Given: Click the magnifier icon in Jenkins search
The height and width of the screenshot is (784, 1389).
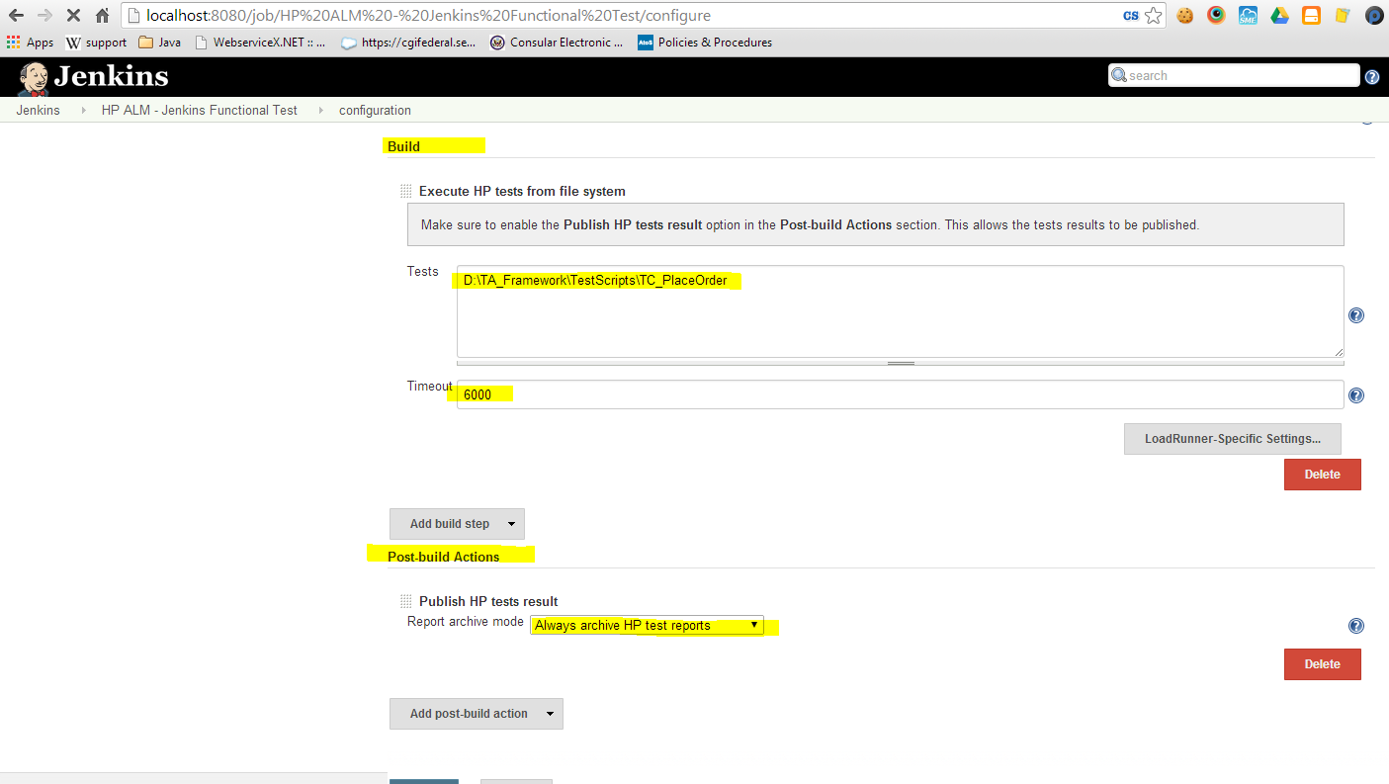Looking at the screenshot, I should tap(1119, 75).
